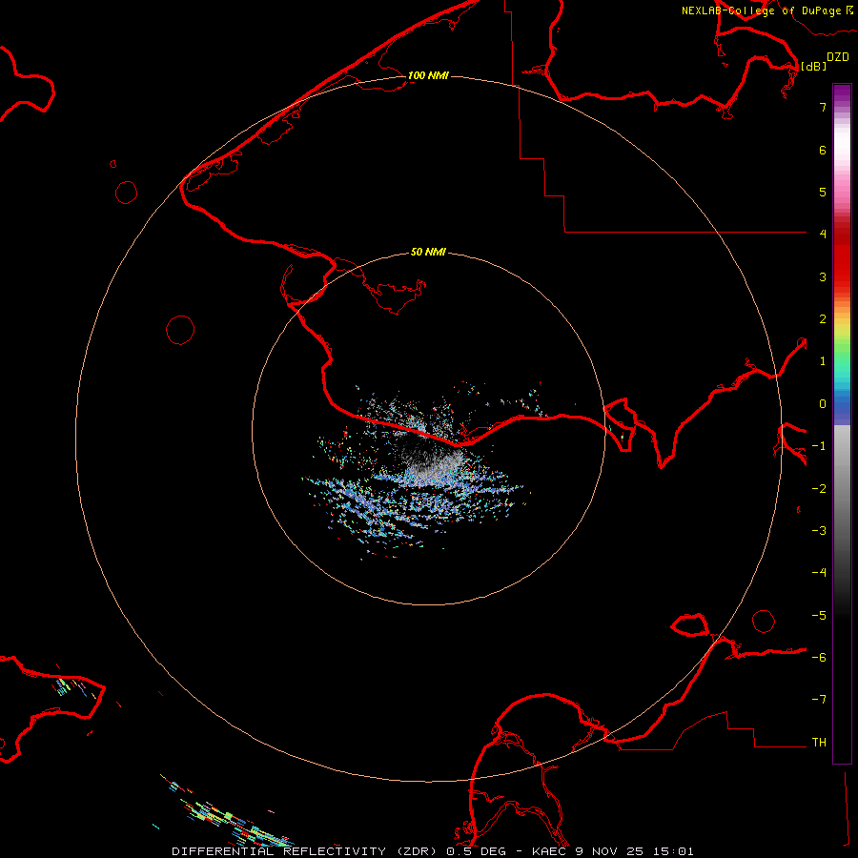This screenshot has width=858, height=858.
Task: Click the 6 value on dB scale
Action: (x=823, y=150)
